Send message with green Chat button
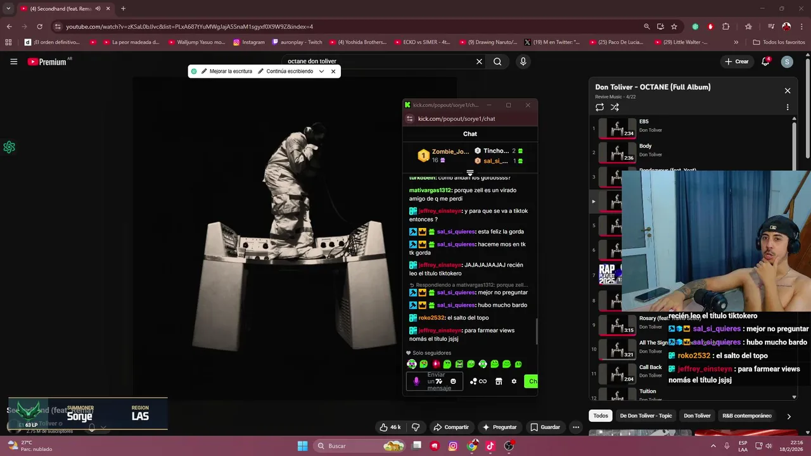 click(531, 381)
